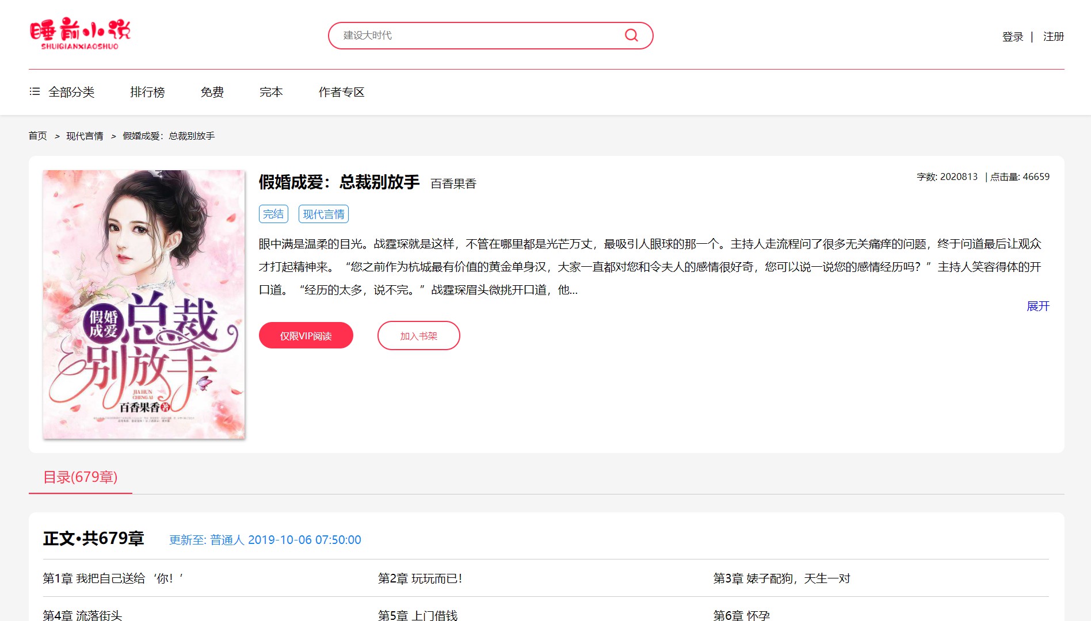Open 第2章 玩玩而已!

420,578
